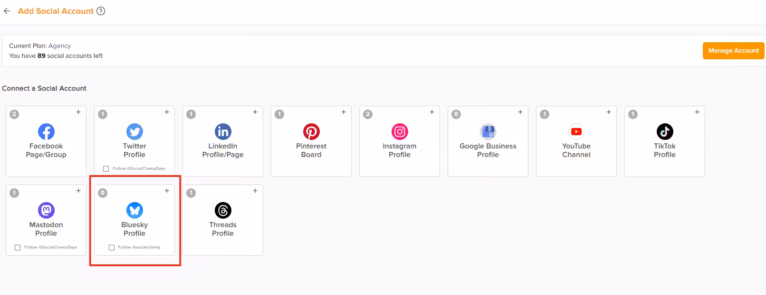This screenshot has width=766, height=295.
Task: Click the Connect a Social Account heading
Action: click(x=44, y=88)
